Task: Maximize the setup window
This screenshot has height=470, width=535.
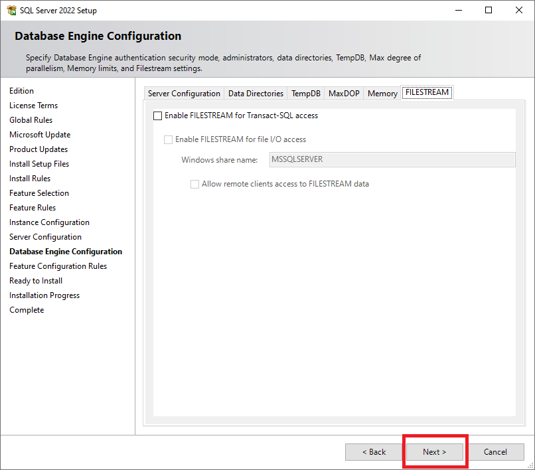Action: click(489, 10)
